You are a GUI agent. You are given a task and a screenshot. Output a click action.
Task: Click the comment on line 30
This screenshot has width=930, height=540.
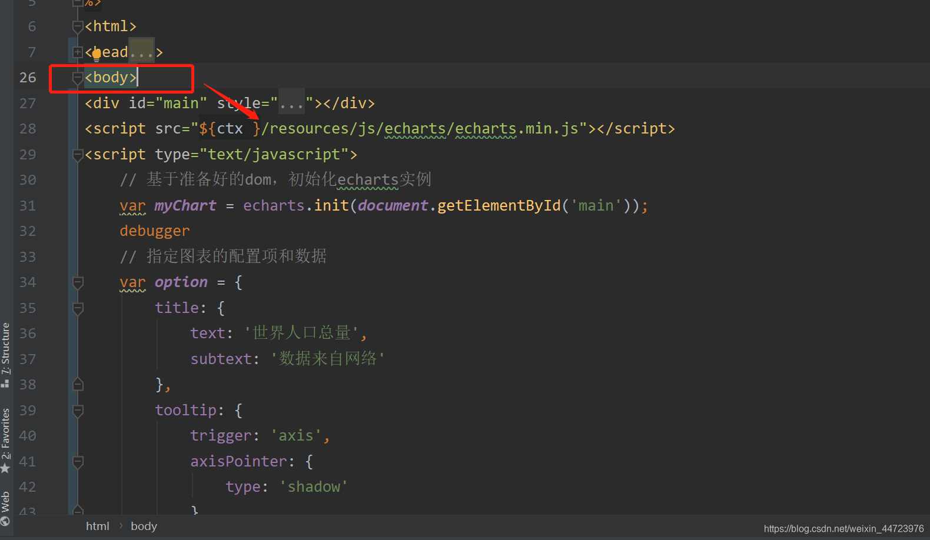coord(275,179)
